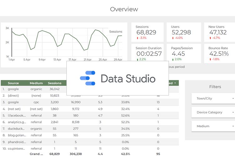
Task: Click the sort arrow in table header
Action: 175,83
